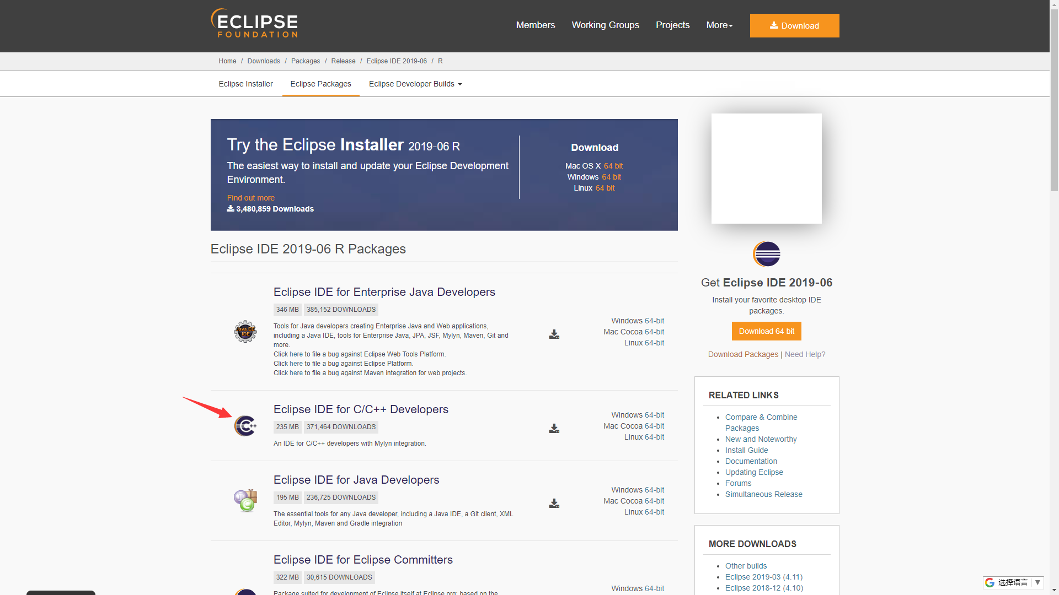Select the Eclipse Packages tab
The height and width of the screenshot is (595, 1059).
tap(320, 84)
